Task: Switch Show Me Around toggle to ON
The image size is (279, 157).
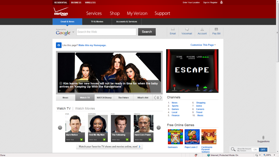Action: point(255,150)
